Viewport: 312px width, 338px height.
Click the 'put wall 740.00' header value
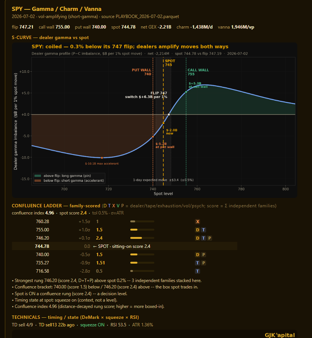point(90,27)
